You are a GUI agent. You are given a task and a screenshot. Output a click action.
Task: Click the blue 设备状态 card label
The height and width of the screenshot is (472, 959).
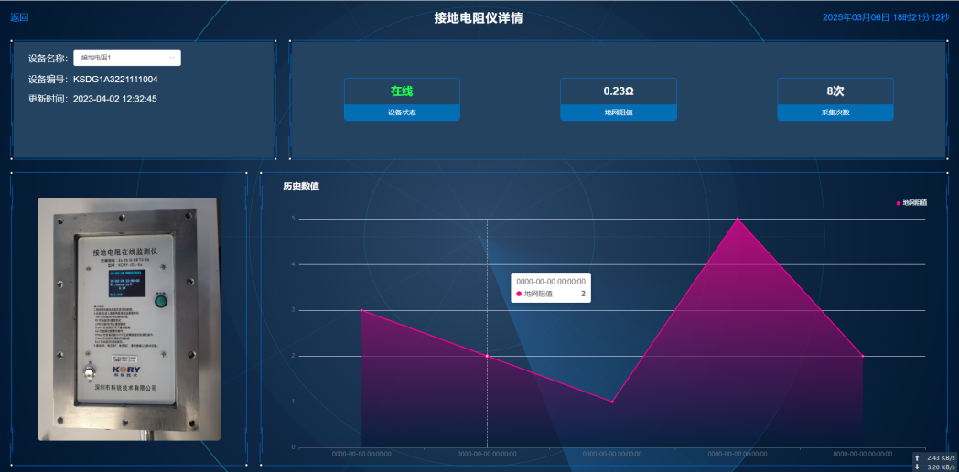(x=402, y=113)
